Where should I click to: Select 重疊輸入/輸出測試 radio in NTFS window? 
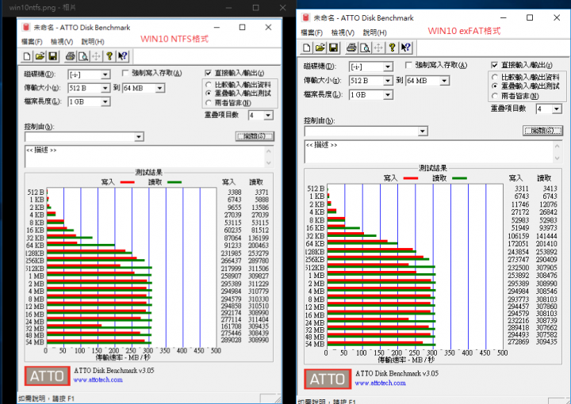[209, 93]
